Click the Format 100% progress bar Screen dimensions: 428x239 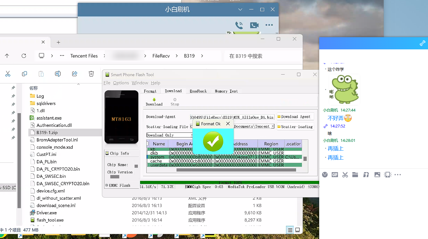[229, 182]
